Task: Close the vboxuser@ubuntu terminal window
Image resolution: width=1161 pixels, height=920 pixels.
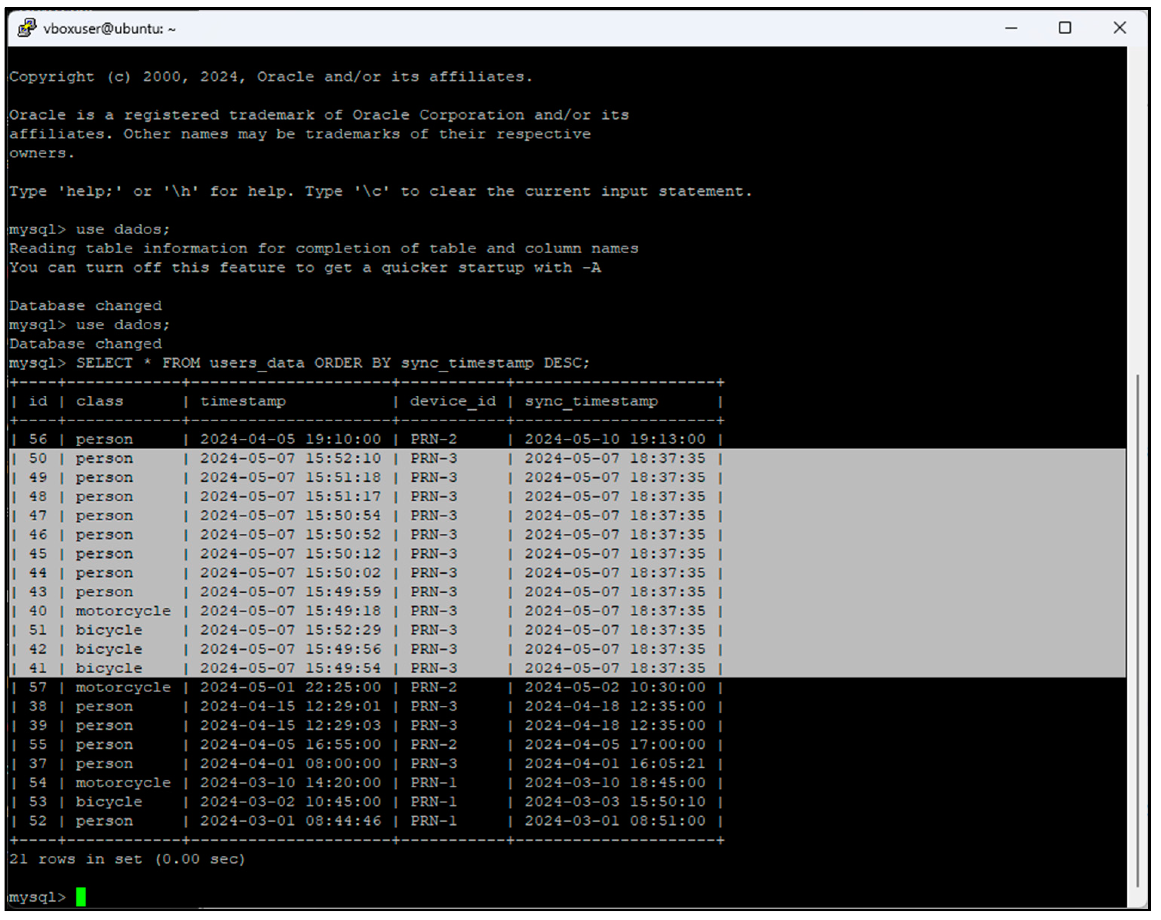Action: click(x=1119, y=28)
